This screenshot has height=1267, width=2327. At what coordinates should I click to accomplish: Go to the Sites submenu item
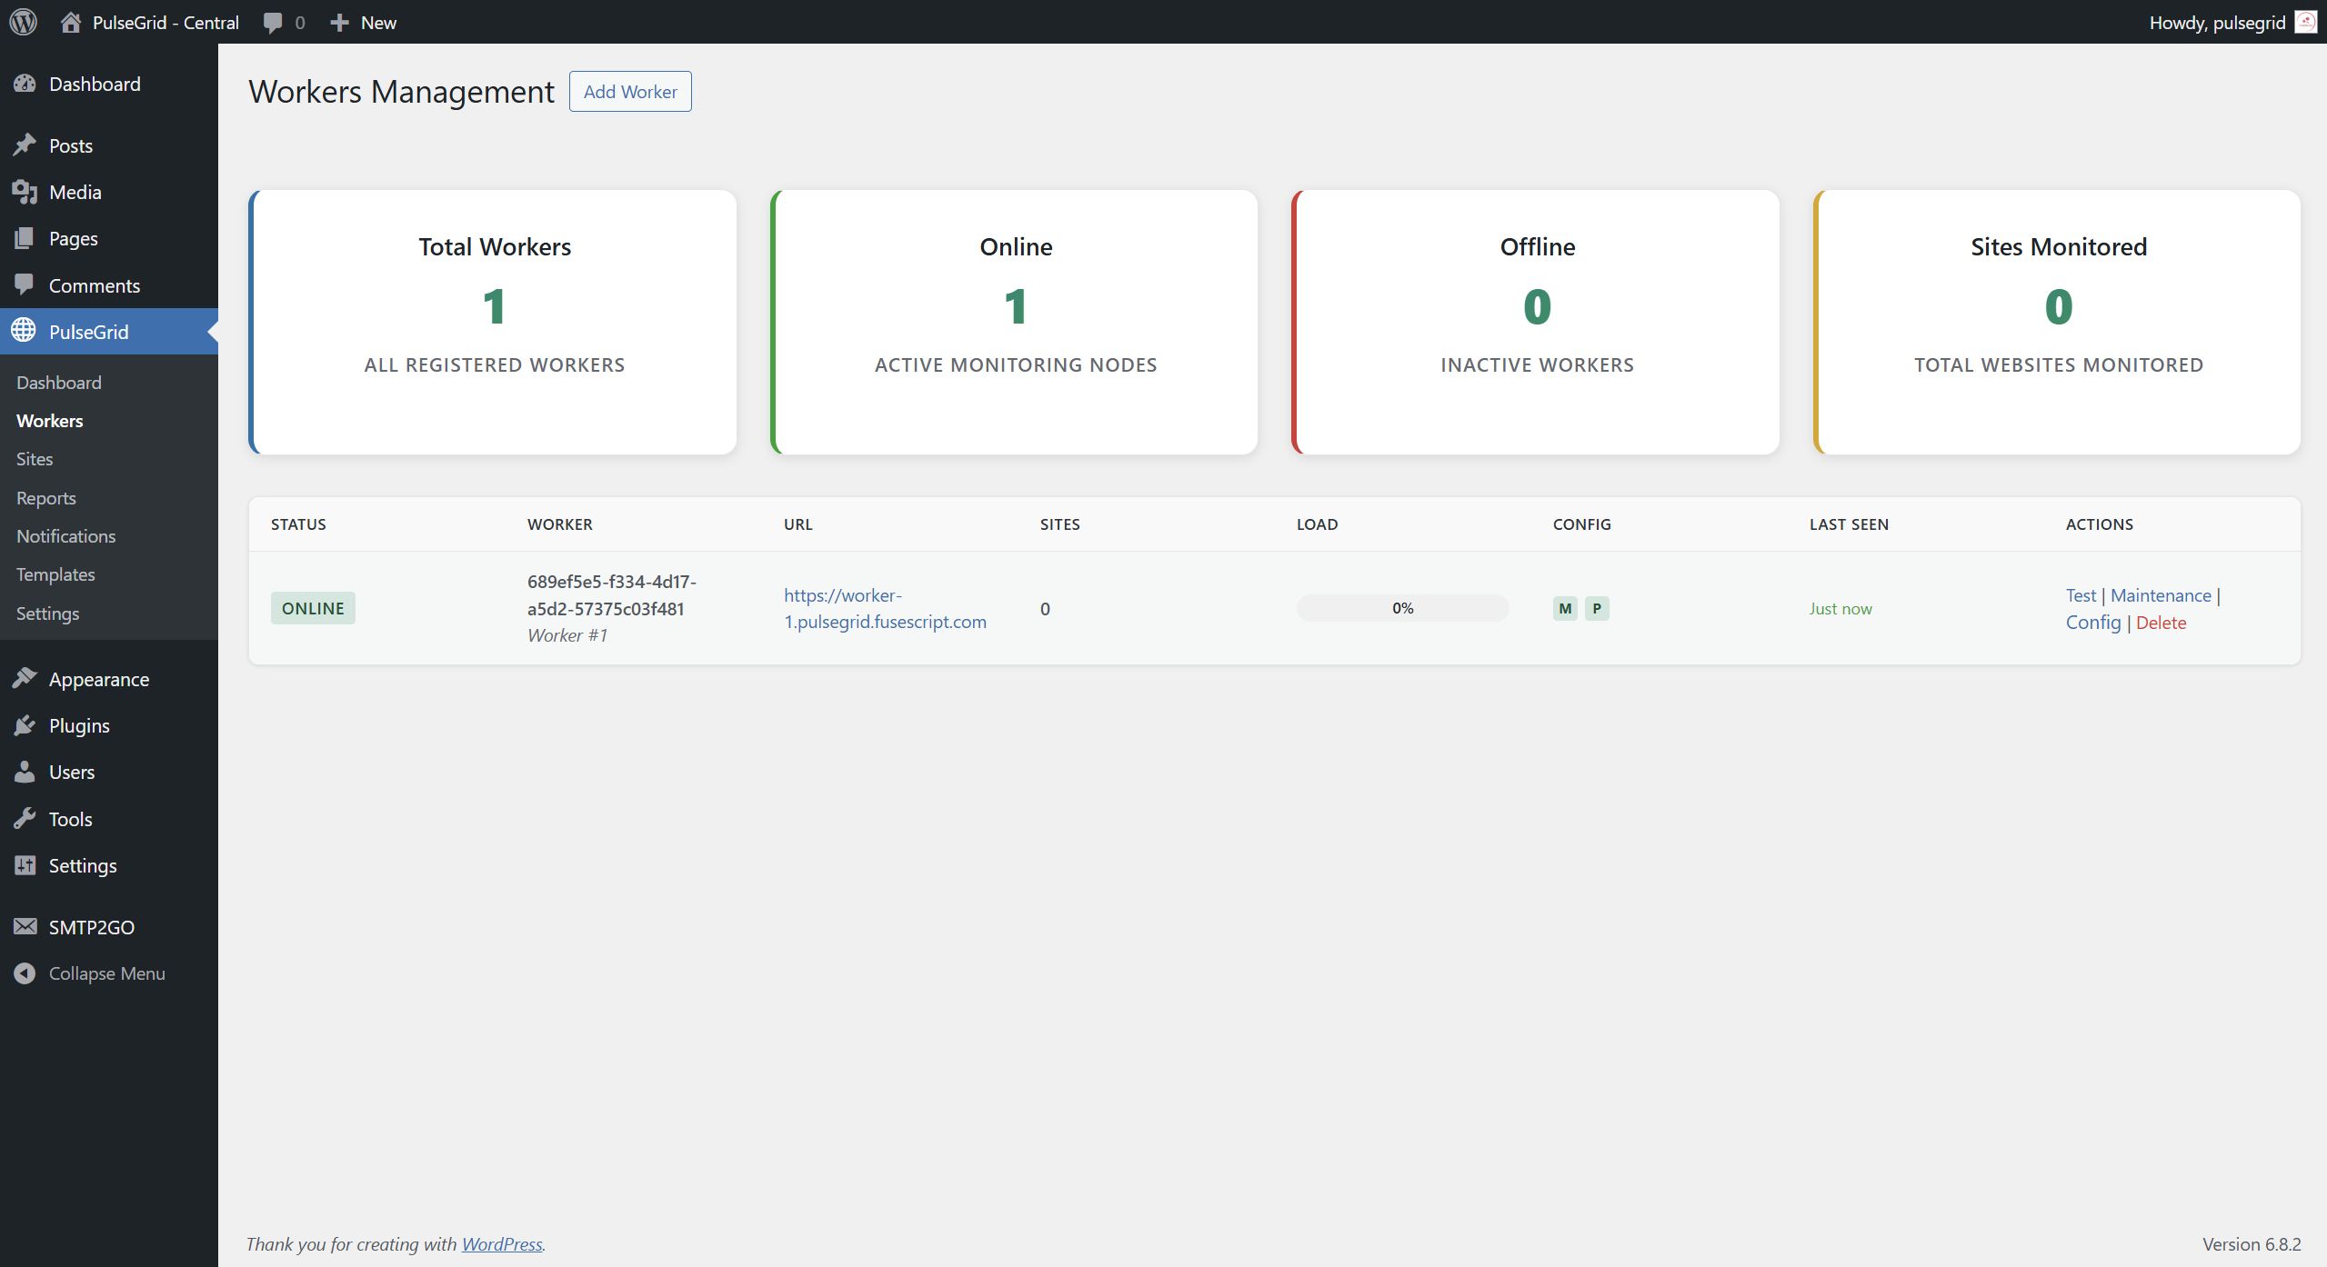tap(35, 459)
